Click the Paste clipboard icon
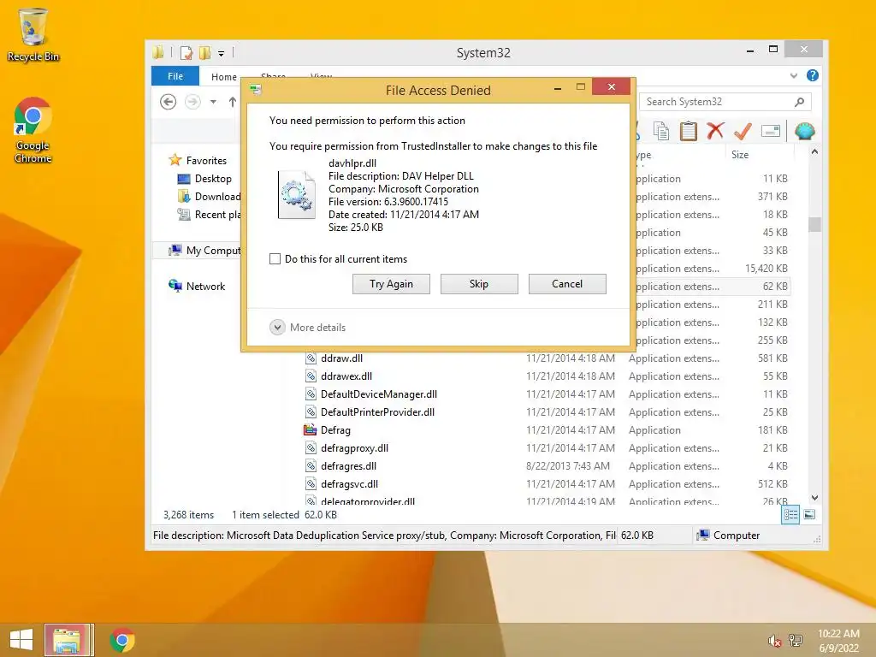Image resolution: width=876 pixels, height=657 pixels. click(689, 131)
